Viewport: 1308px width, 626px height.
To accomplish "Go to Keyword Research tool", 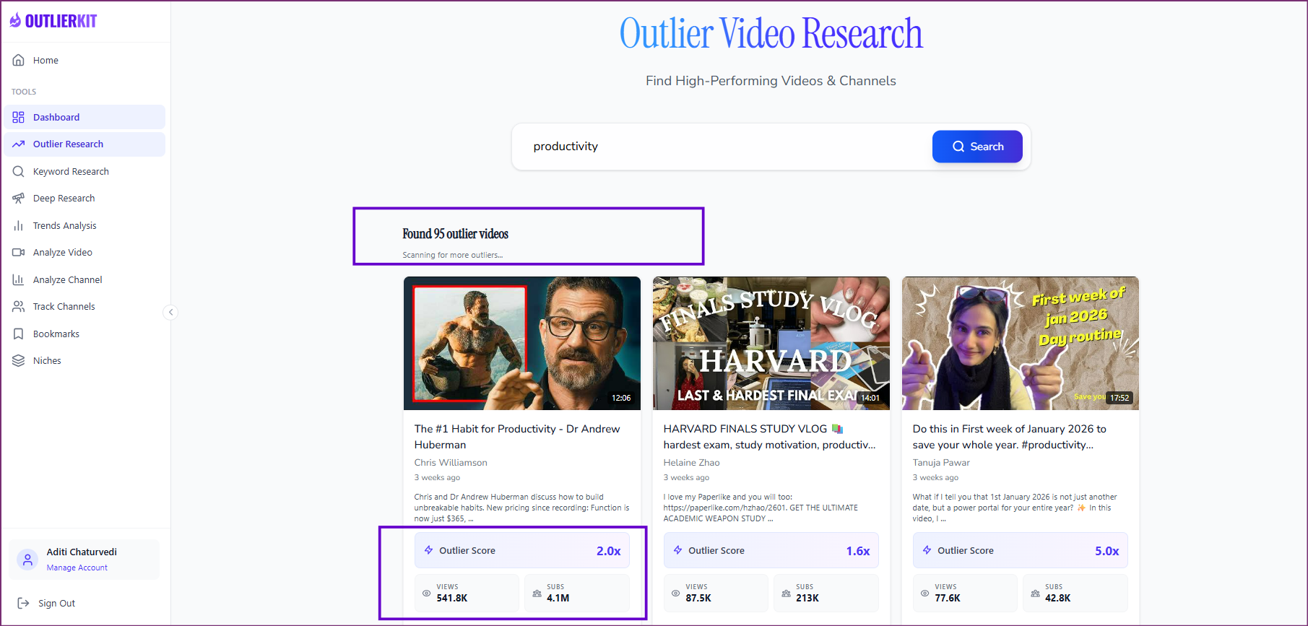I will [71, 172].
